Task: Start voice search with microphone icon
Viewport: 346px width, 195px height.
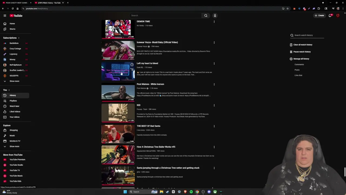Action: (215, 15)
